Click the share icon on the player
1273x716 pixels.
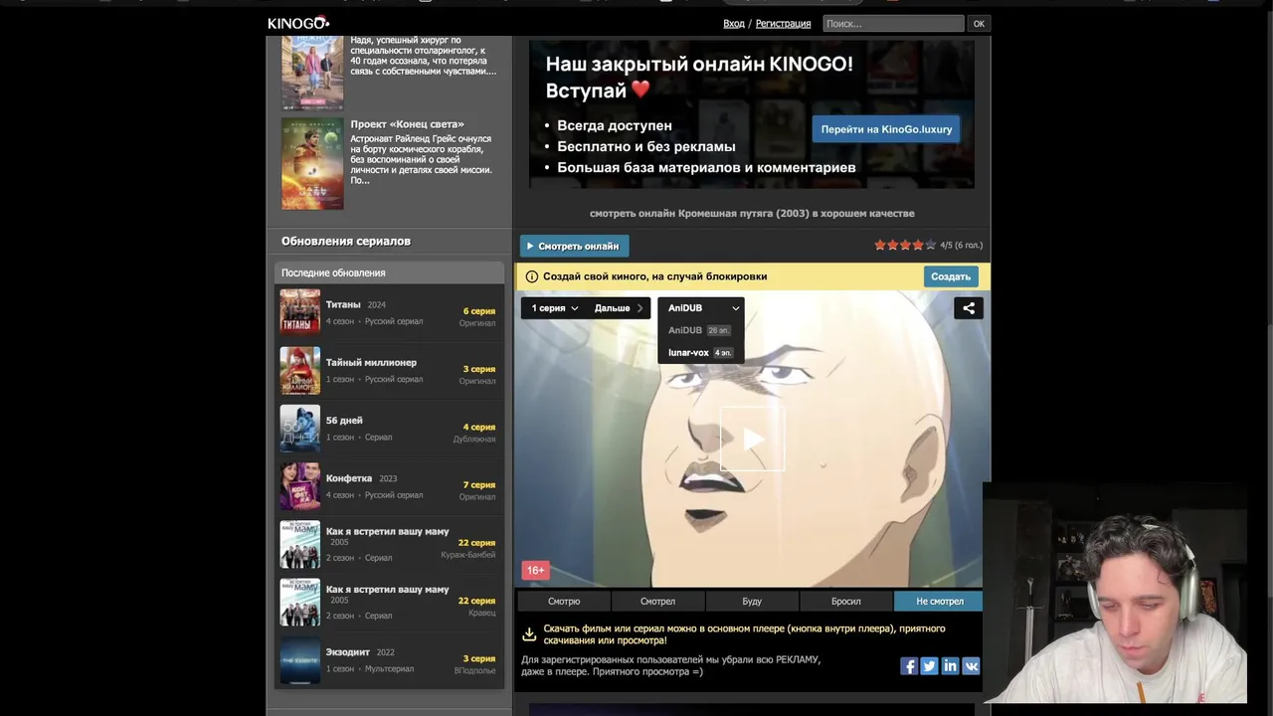(969, 308)
